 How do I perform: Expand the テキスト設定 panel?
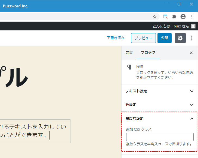pyautogui.click(x=159, y=91)
